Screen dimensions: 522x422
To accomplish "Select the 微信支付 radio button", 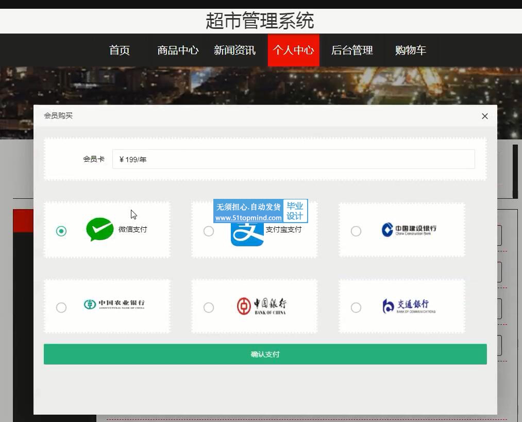I will point(61,231).
